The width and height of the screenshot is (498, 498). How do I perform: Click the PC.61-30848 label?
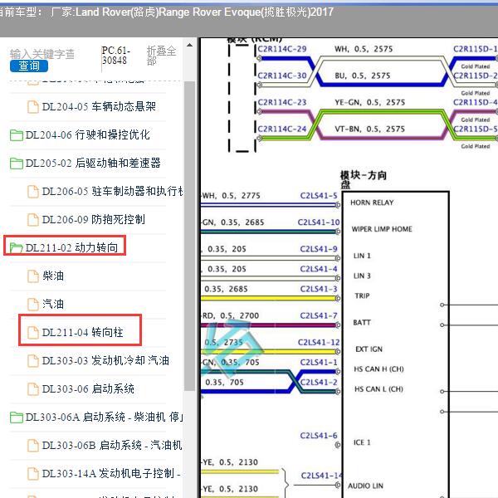pos(115,56)
